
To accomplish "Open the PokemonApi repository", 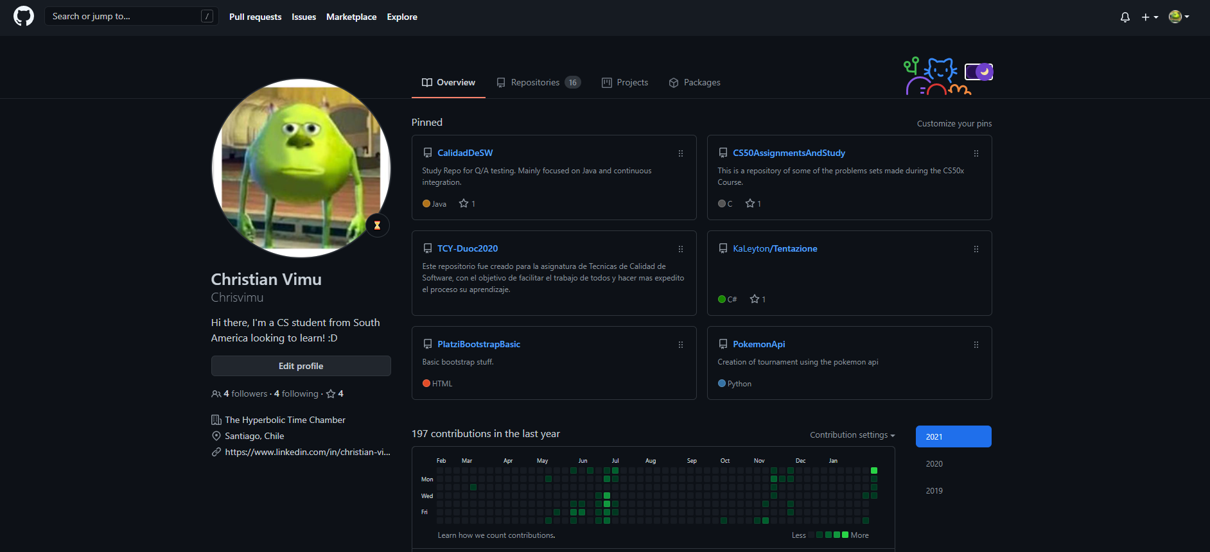I will [x=759, y=344].
